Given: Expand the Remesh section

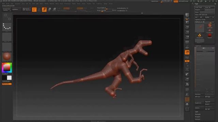Looking at the screenshot, I should [198, 114].
